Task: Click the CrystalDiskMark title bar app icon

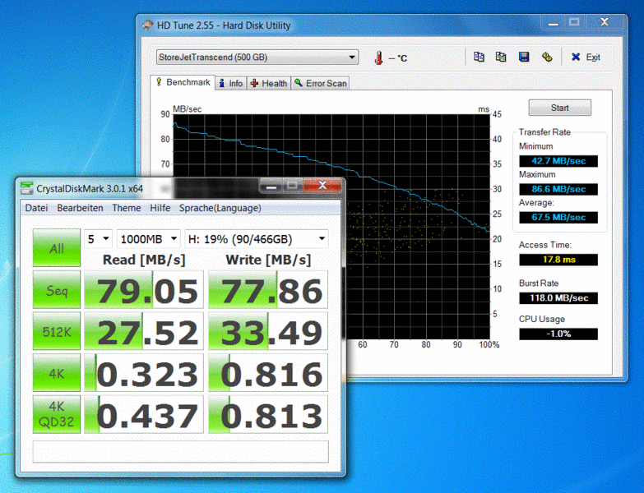Action: [x=26, y=188]
